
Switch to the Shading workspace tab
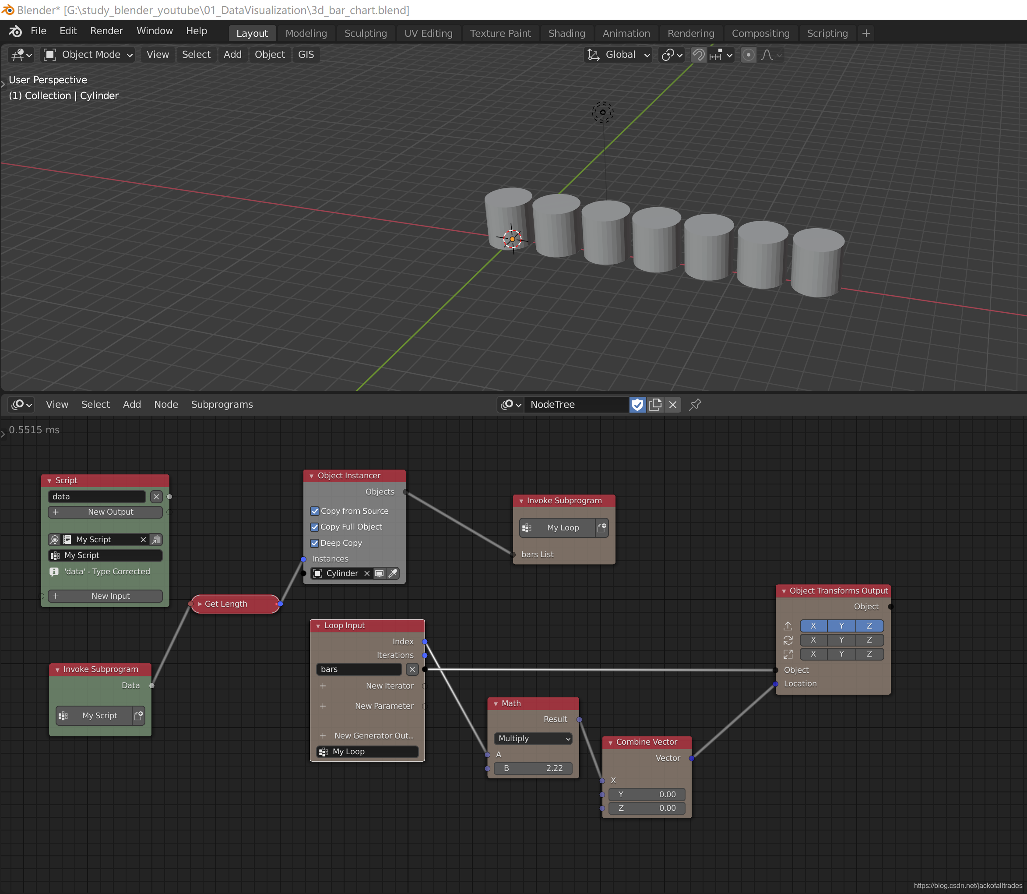566,33
